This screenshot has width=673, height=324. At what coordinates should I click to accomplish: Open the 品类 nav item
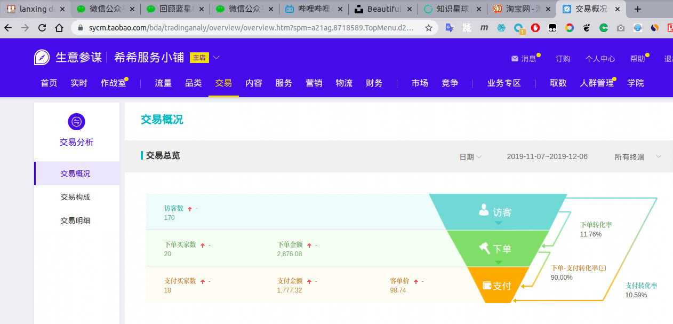(x=194, y=83)
